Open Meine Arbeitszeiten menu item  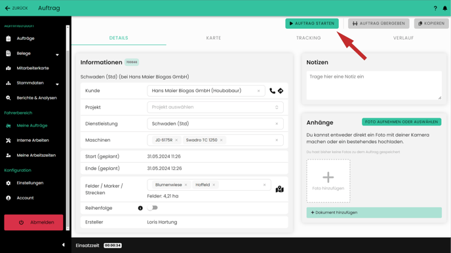point(36,155)
